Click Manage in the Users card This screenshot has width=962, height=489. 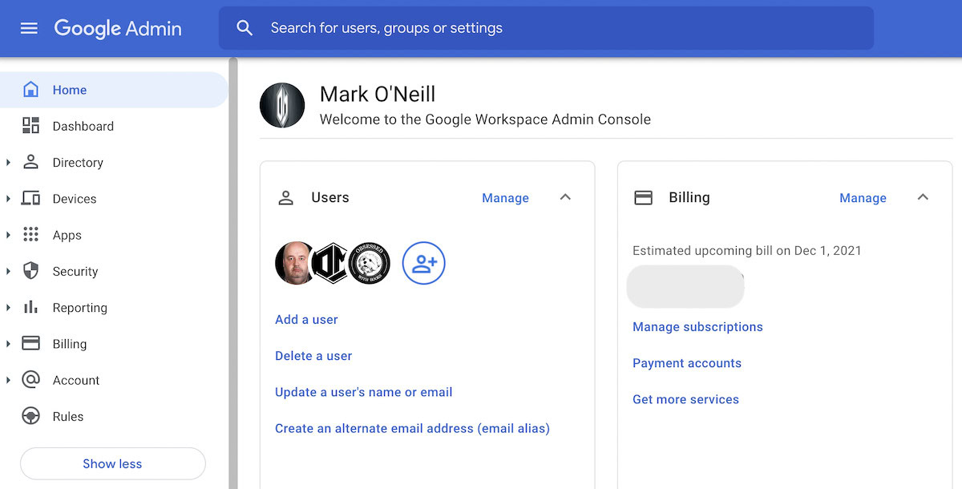[505, 198]
